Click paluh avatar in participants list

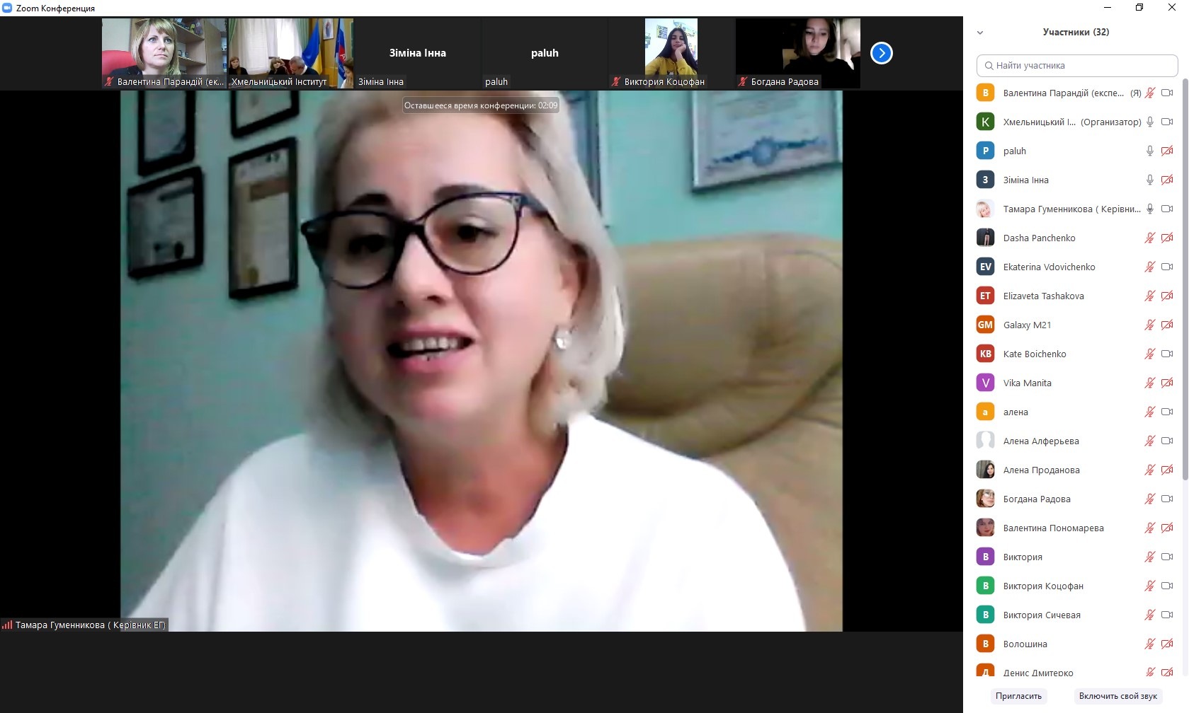(x=985, y=151)
